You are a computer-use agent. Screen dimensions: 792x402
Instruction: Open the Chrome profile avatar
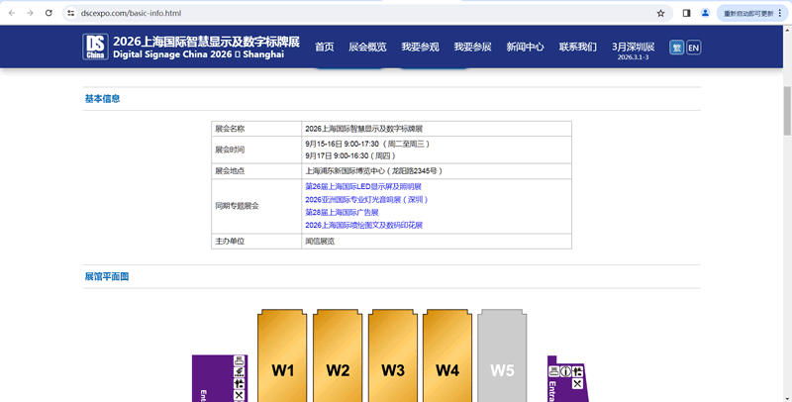point(705,13)
